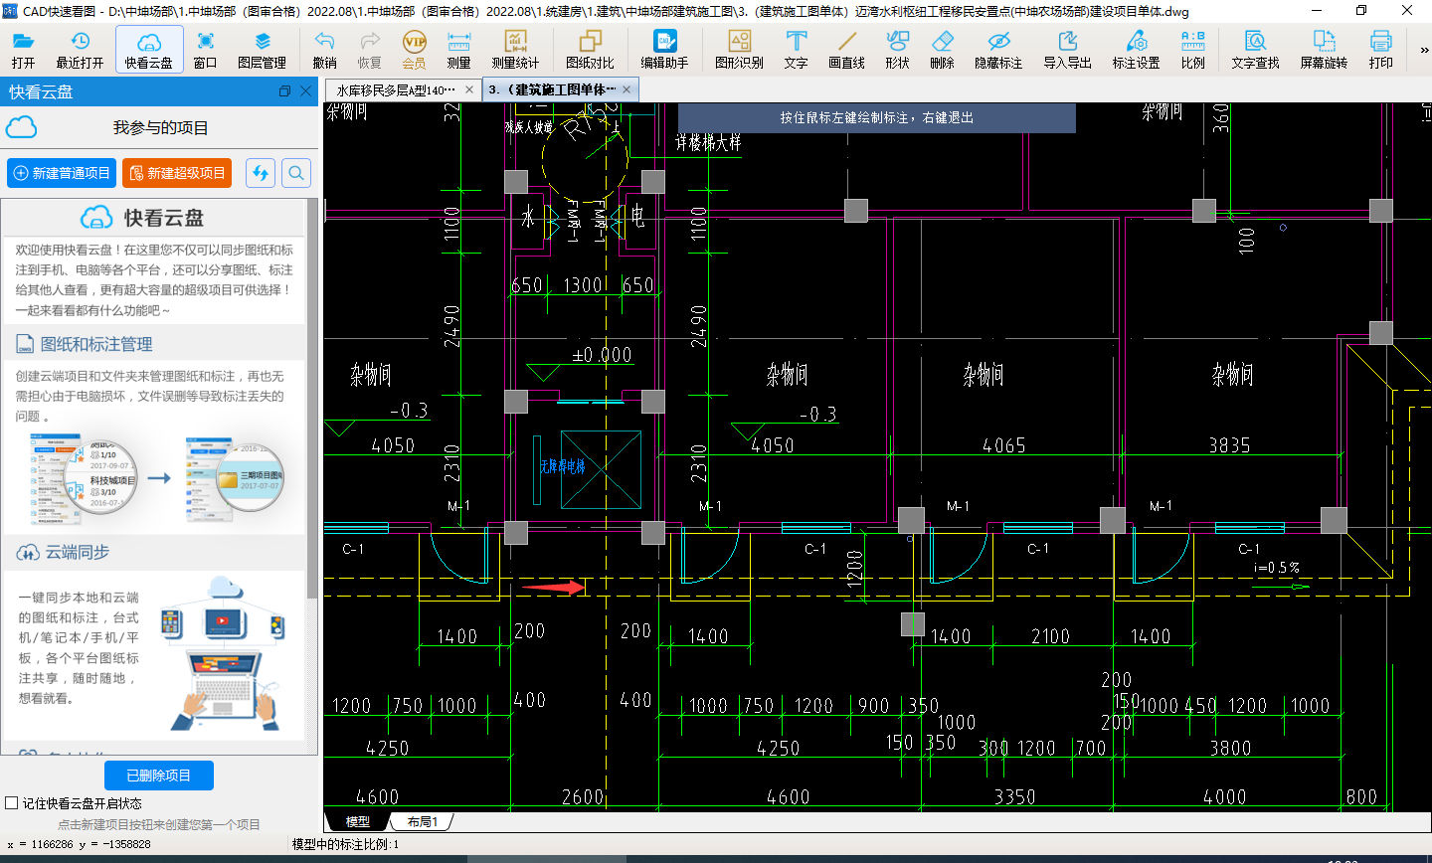Select the 文字 text tool
The image size is (1432, 863).
click(x=796, y=49)
